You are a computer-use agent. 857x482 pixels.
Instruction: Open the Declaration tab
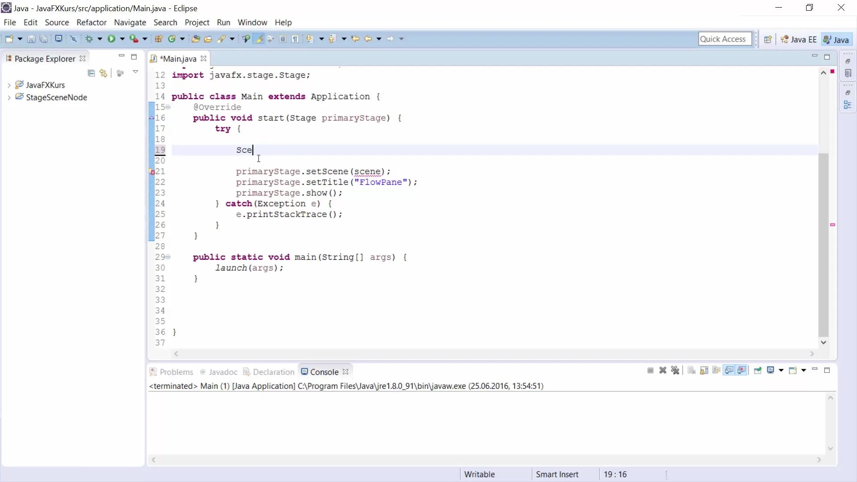coord(269,372)
